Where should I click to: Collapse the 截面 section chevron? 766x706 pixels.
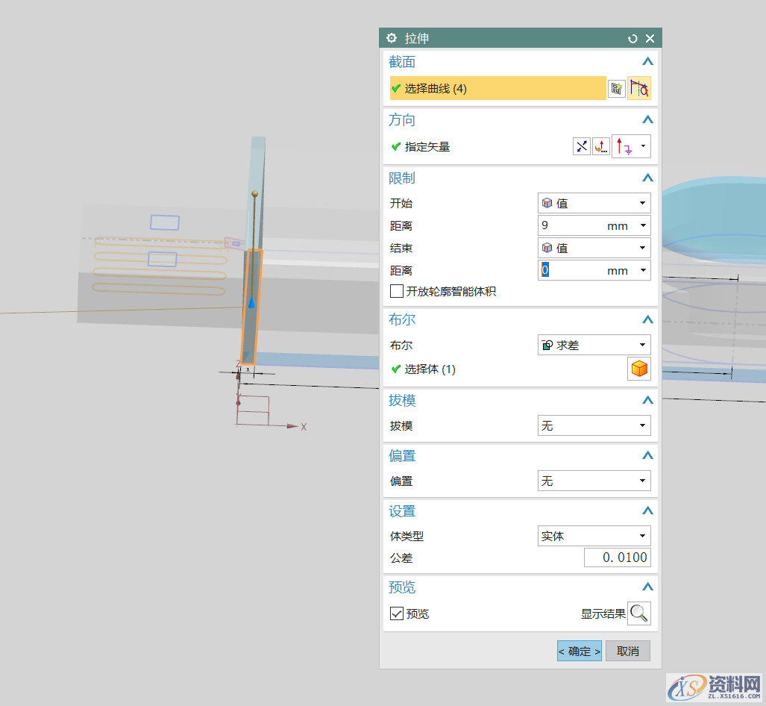647,62
